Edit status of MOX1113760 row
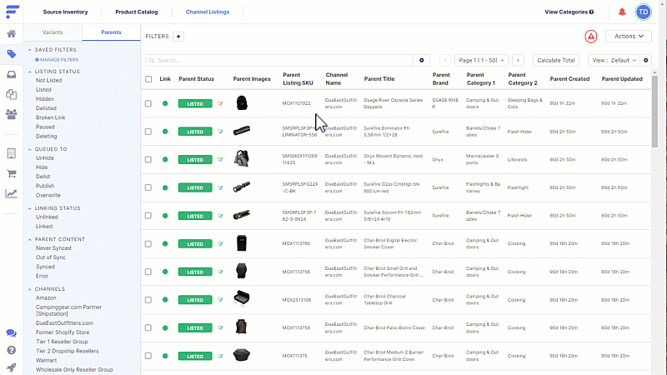The height and width of the screenshot is (375, 667). point(220,243)
